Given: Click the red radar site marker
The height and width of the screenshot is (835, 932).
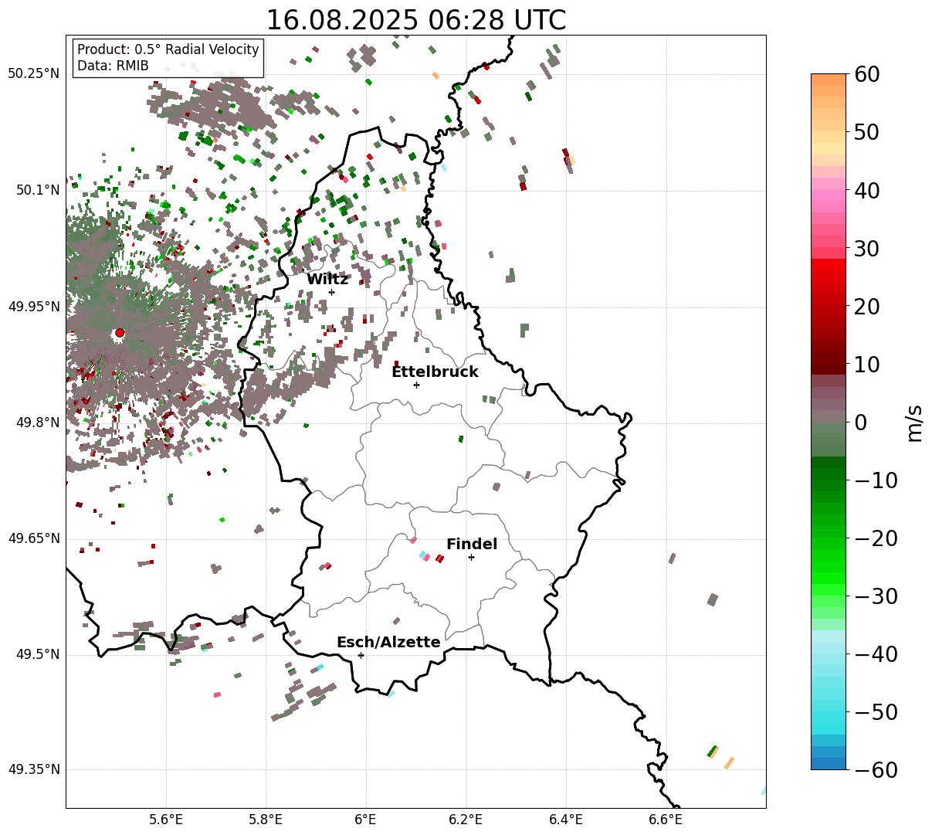Looking at the screenshot, I should click(120, 333).
